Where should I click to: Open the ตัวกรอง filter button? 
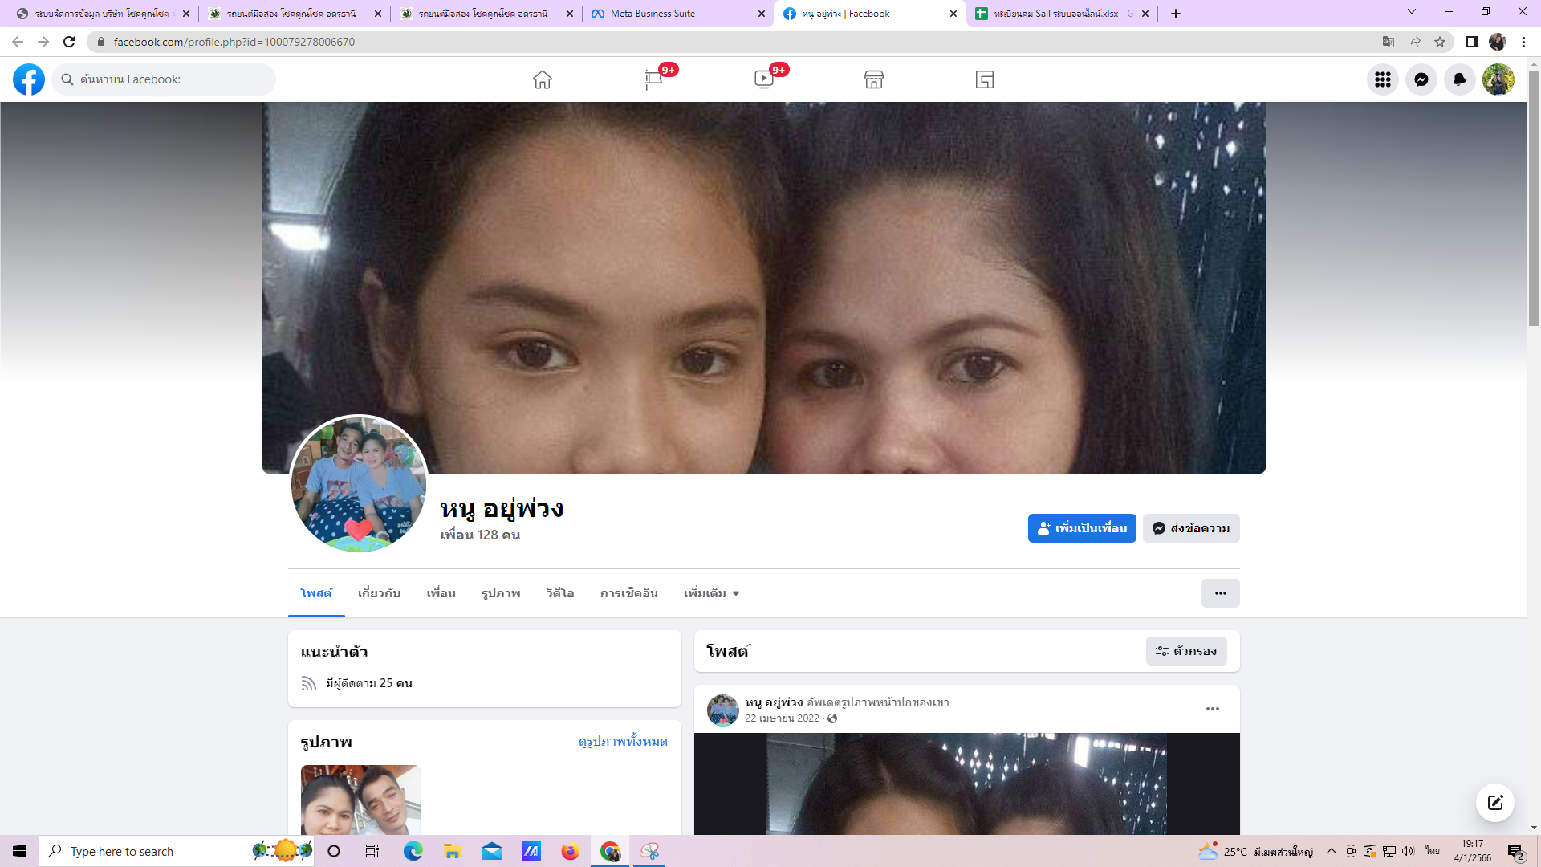tap(1185, 651)
